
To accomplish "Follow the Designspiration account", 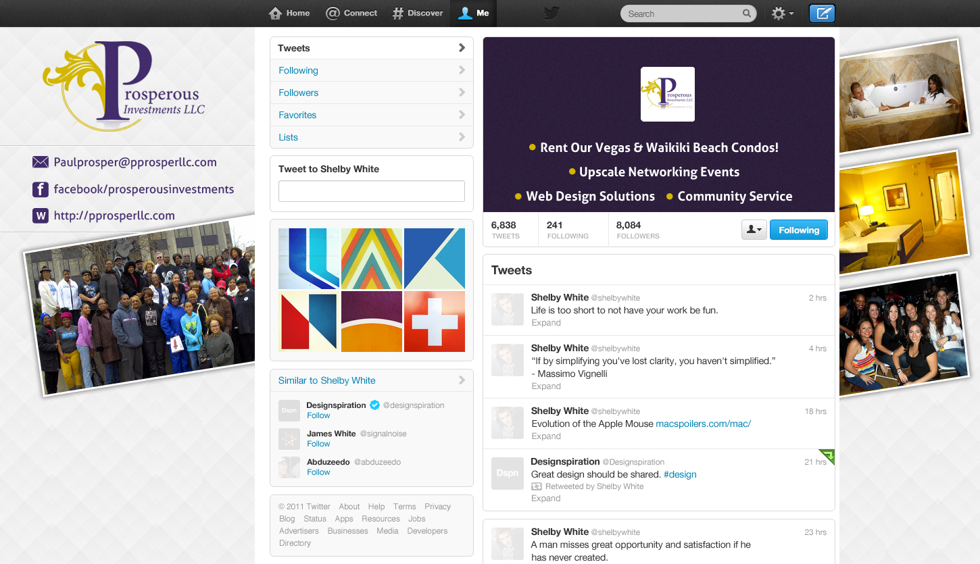I will (318, 415).
